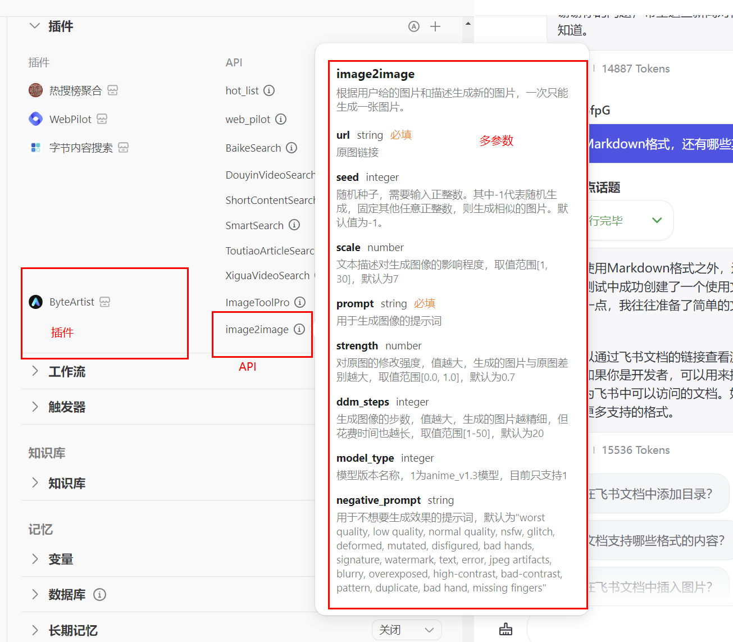The width and height of the screenshot is (733, 642).
Task: Click the 热搜榜聚合 plugin name
Action: click(x=75, y=90)
